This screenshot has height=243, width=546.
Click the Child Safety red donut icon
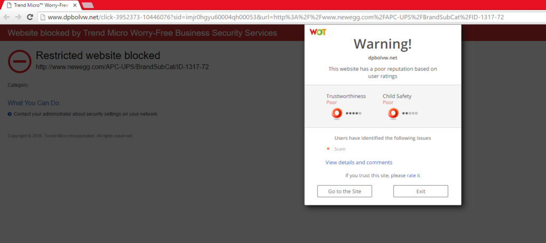(x=393, y=113)
